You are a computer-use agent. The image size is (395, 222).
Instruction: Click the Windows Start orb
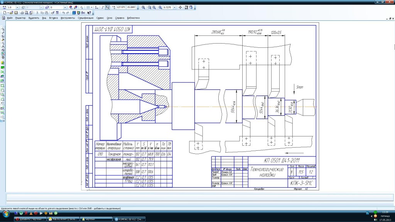(x=6, y=214)
